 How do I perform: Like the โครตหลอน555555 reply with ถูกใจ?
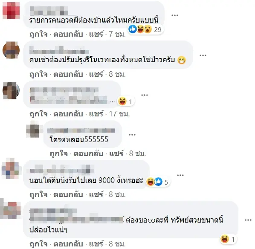(x=58, y=153)
